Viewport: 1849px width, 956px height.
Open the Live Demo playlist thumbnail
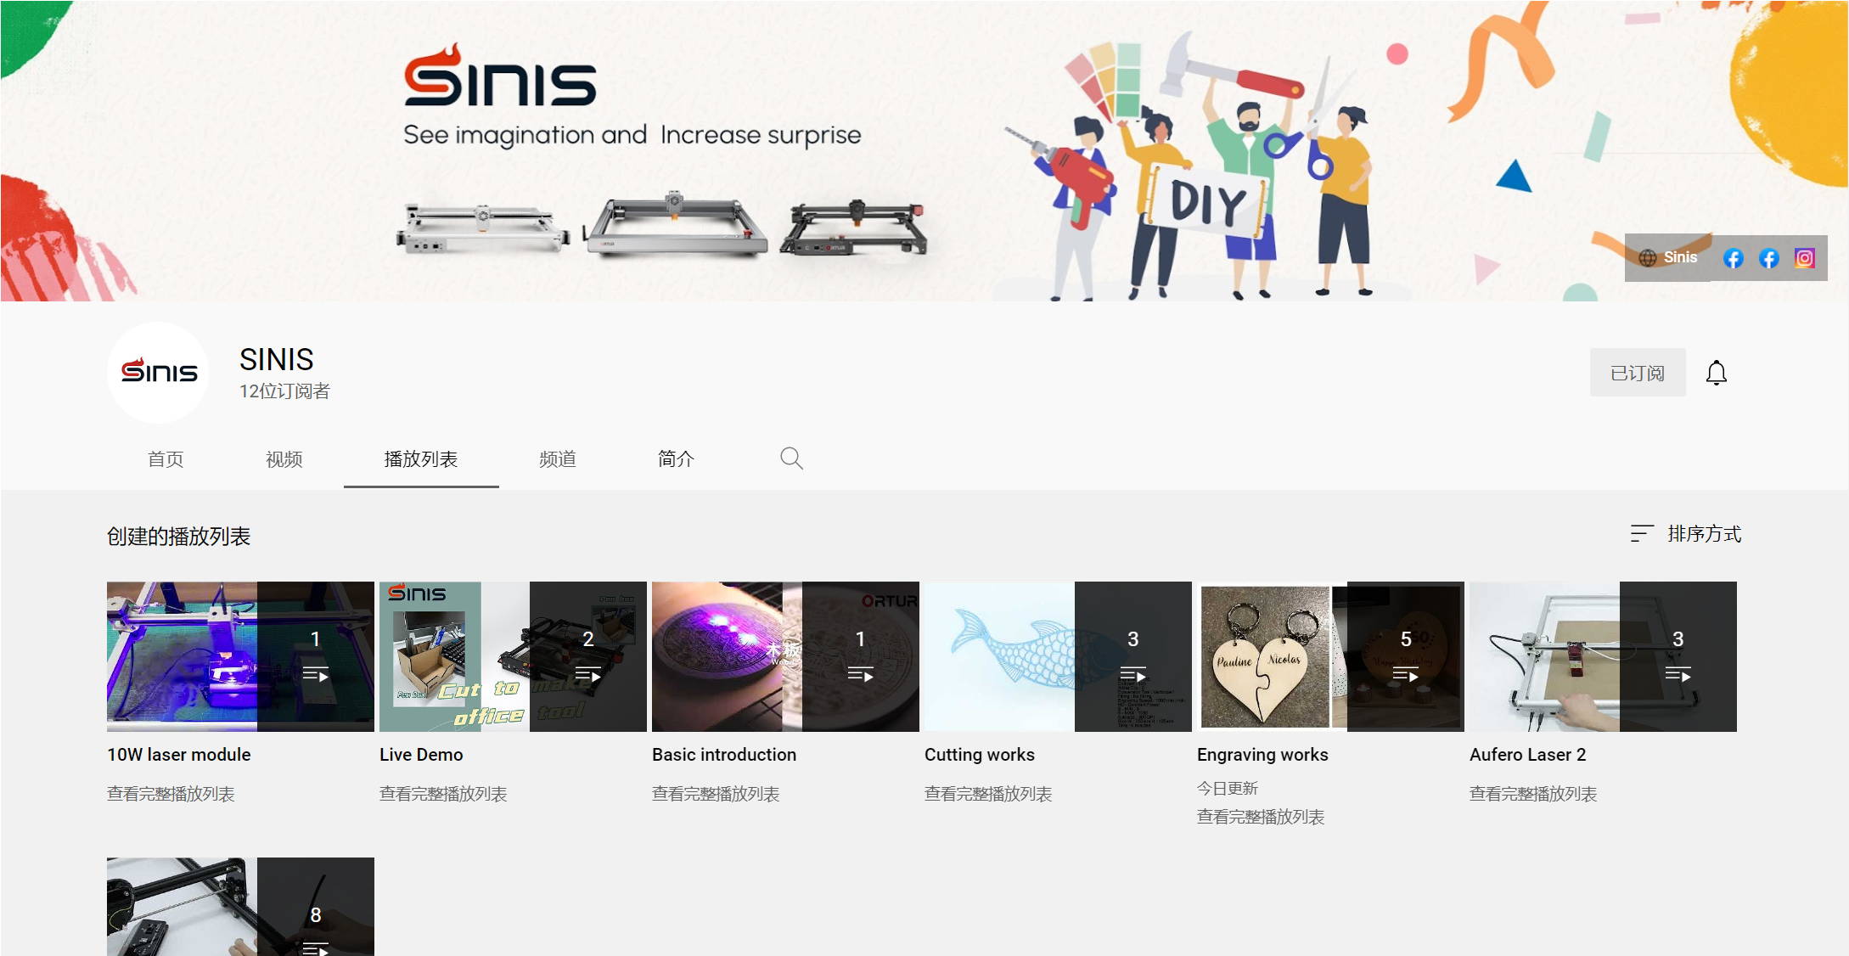coord(513,656)
